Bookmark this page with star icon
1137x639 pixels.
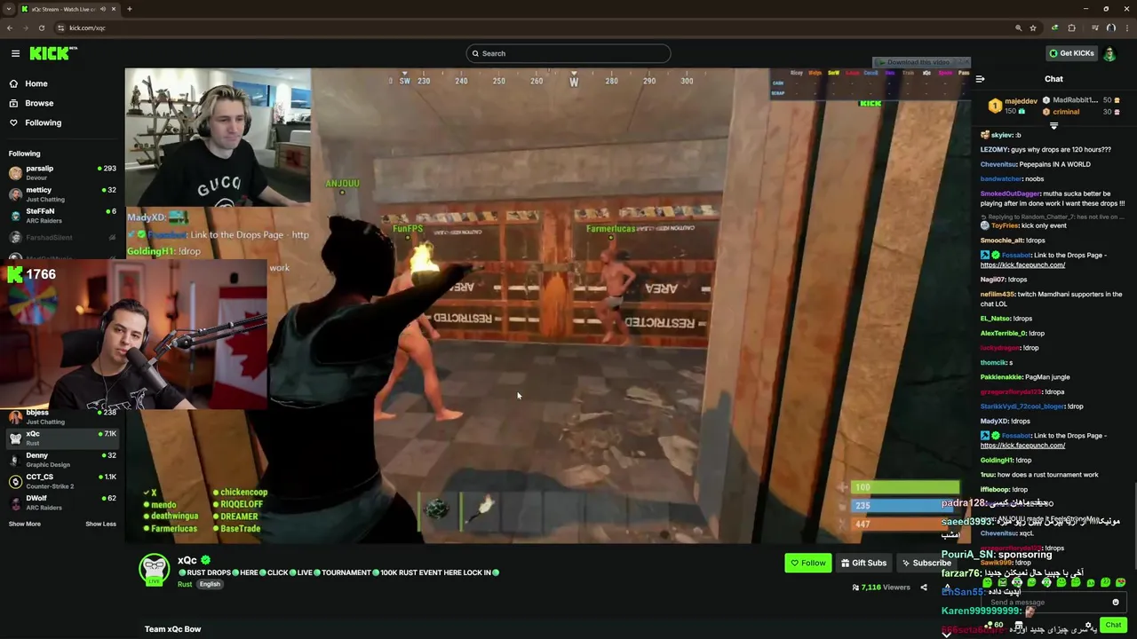point(1033,28)
